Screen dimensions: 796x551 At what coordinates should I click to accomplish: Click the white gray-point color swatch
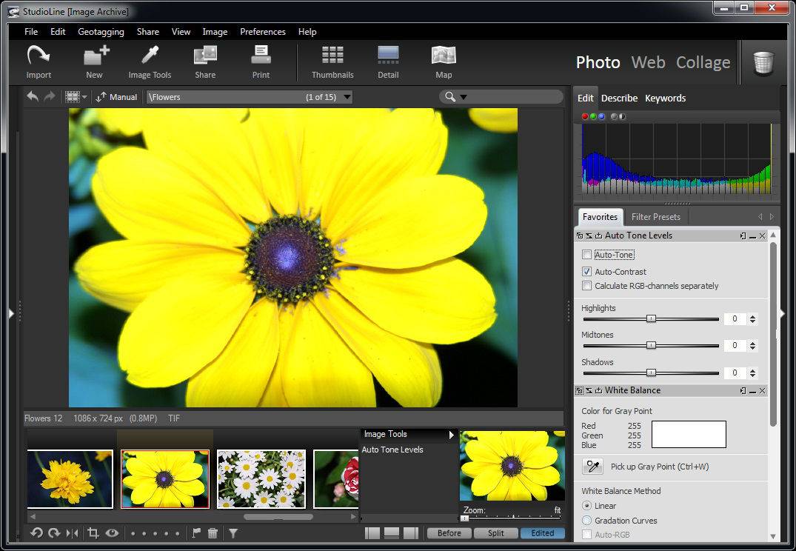coord(689,434)
